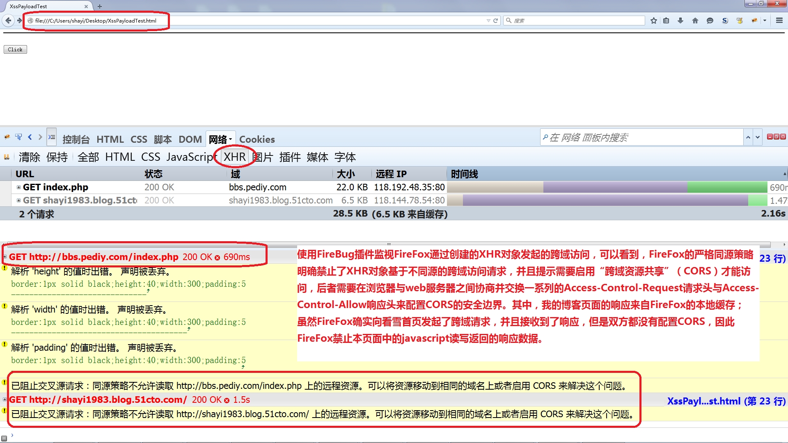Screen dimensions: 788x443
Task: Switch to the Cookies panel tab
Action: [257, 139]
